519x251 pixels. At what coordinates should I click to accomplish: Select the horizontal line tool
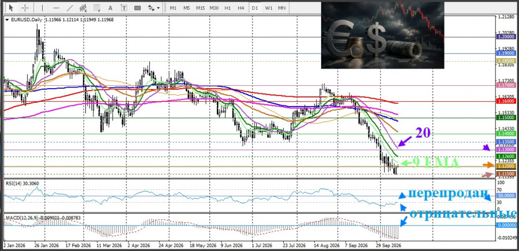(x=56, y=7)
